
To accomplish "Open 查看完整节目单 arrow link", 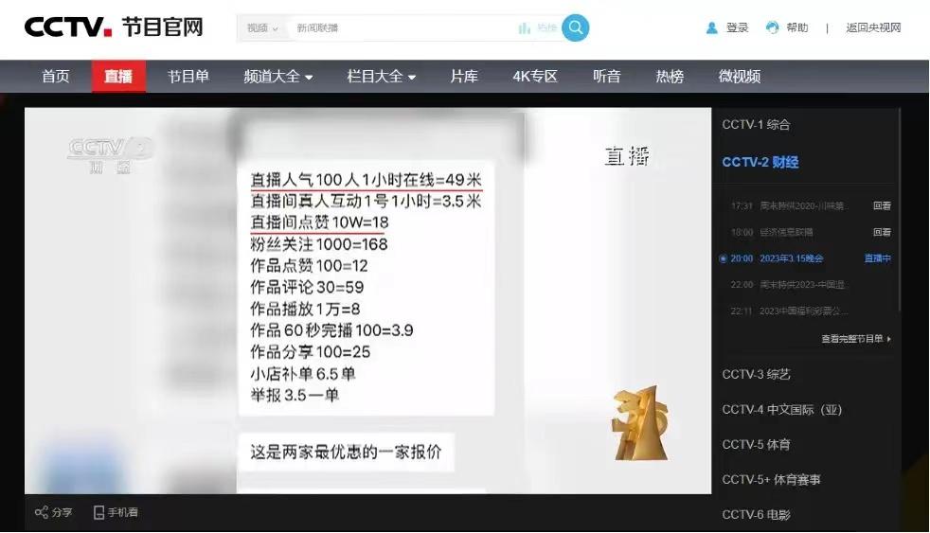I will tap(856, 339).
